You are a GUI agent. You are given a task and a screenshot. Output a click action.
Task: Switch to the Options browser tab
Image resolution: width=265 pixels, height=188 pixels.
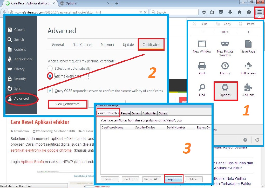pyautogui.click(x=85, y=3)
